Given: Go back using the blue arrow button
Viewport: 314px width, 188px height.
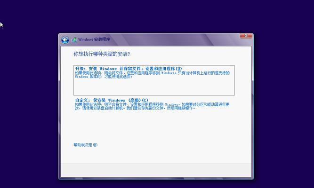Looking at the screenshot, I should point(65,40).
